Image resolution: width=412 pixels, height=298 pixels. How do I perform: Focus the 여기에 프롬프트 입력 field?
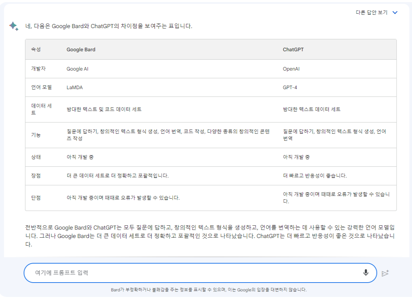[x=200, y=273]
